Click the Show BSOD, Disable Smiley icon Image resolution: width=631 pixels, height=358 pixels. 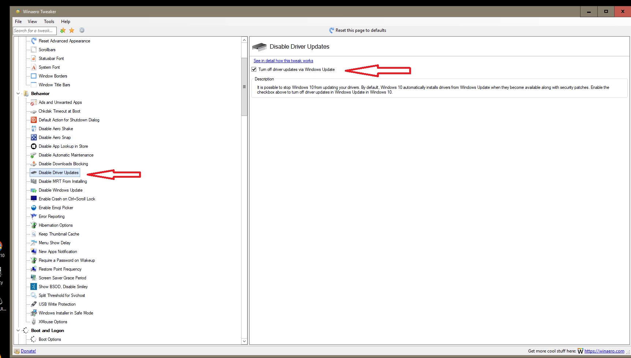[34, 287]
